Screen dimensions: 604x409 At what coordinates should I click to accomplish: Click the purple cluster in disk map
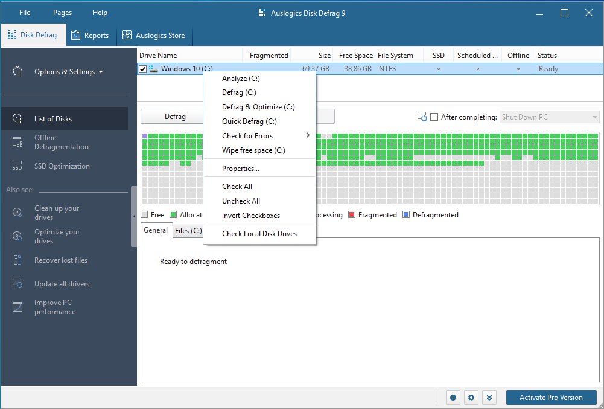click(x=145, y=136)
